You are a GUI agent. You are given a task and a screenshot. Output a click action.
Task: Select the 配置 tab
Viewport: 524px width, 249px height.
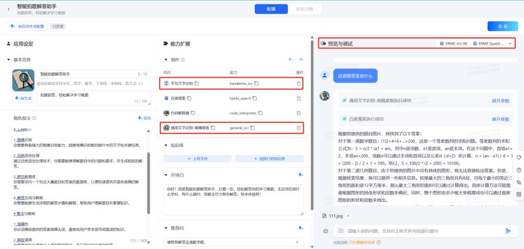[x=271, y=9]
